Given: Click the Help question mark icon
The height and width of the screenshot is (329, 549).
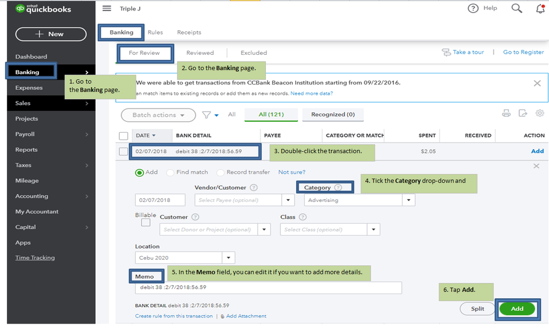Looking at the screenshot, I should pyautogui.click(x=473, y=8).
